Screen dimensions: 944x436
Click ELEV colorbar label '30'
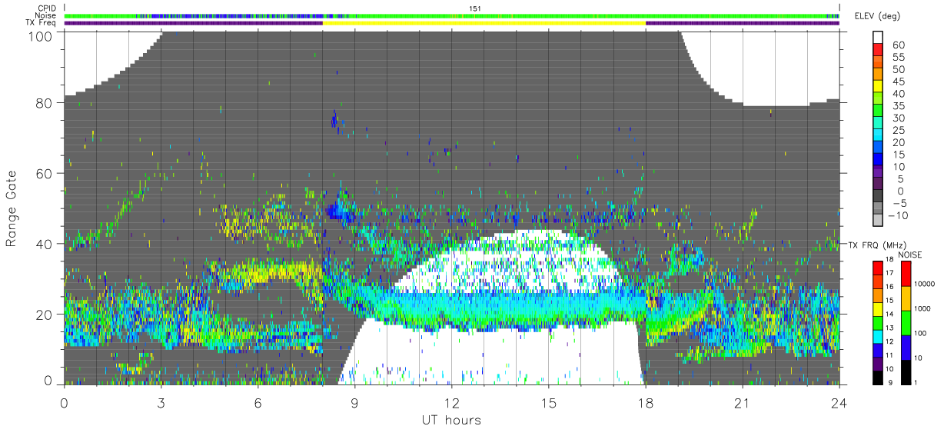[x=898, y=118]
